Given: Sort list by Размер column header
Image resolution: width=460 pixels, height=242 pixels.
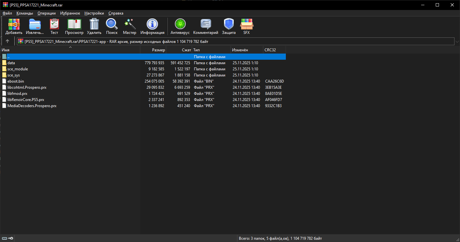Looking at the screenshot, I should 158,50.
